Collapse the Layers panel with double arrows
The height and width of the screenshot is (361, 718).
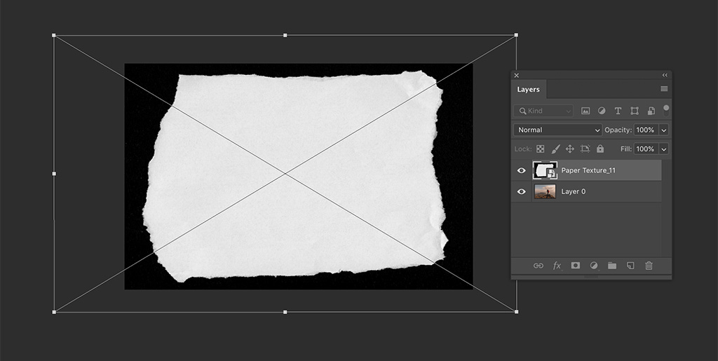pos(665,75)
